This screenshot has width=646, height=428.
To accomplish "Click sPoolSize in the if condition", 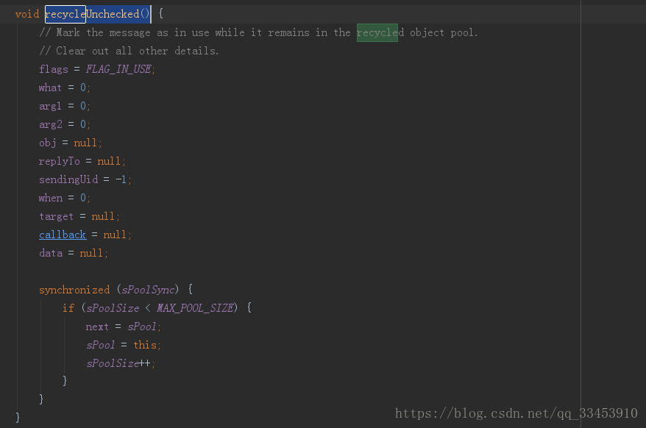I will tap(113, 308).
